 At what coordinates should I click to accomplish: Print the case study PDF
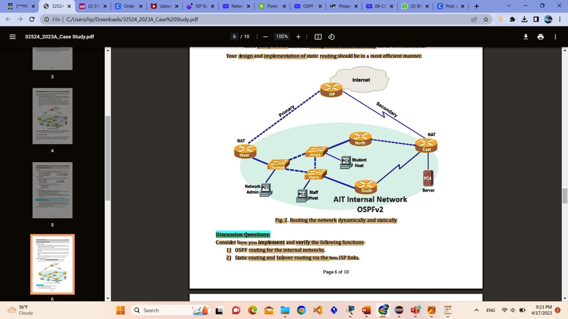542,37
